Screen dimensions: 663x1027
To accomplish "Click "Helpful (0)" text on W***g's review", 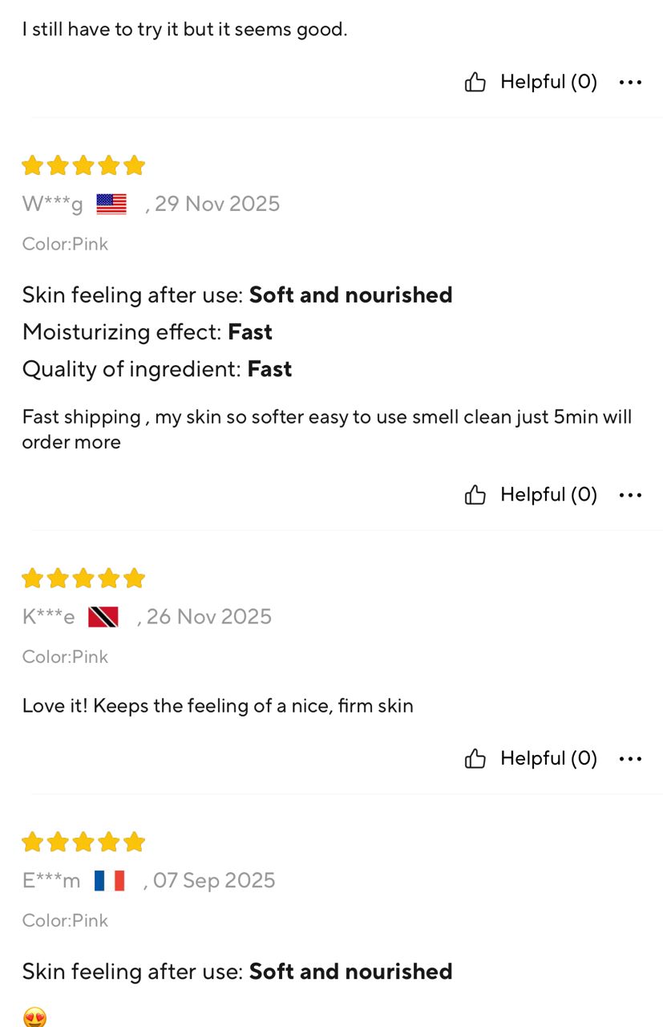I will 548,494.
